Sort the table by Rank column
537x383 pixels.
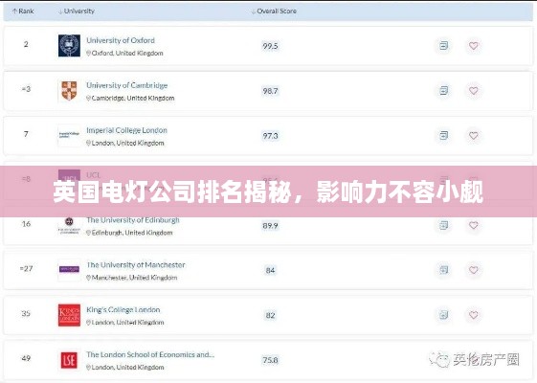point(23,11)
